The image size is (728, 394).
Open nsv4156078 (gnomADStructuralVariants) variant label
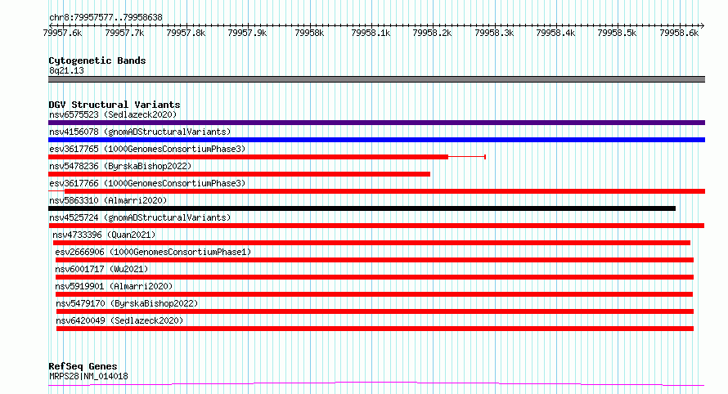pyautogui.click(x=140, y=132)
